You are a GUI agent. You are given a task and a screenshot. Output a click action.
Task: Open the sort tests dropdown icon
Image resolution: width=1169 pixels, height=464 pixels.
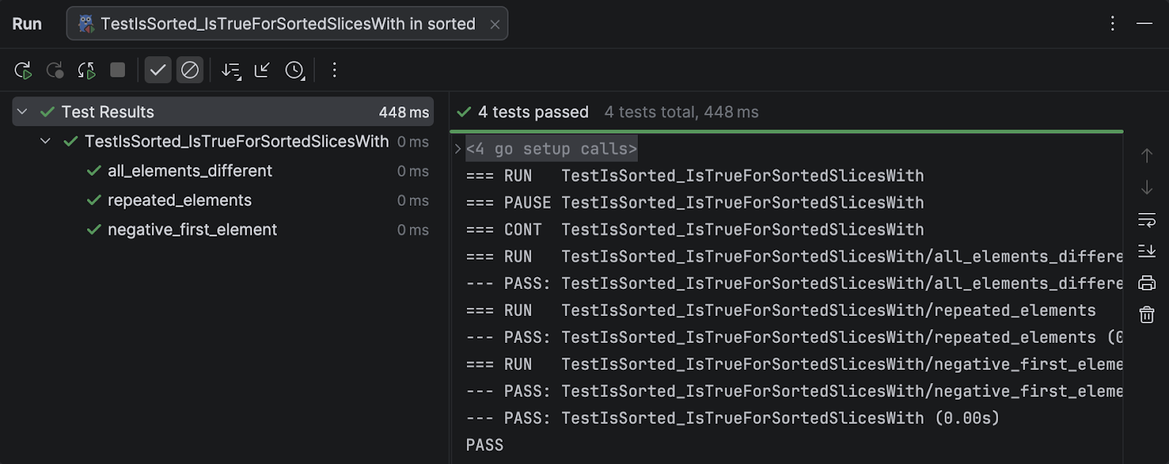point(231,70)
